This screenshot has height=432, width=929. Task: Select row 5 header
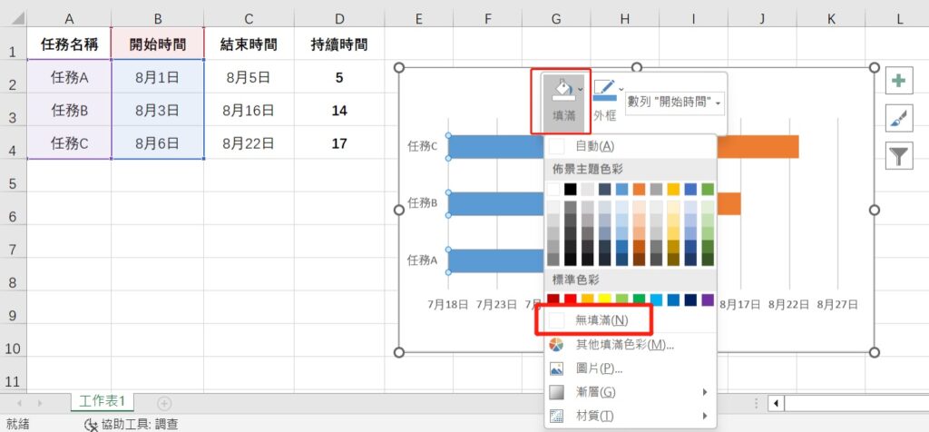[13, 175]
